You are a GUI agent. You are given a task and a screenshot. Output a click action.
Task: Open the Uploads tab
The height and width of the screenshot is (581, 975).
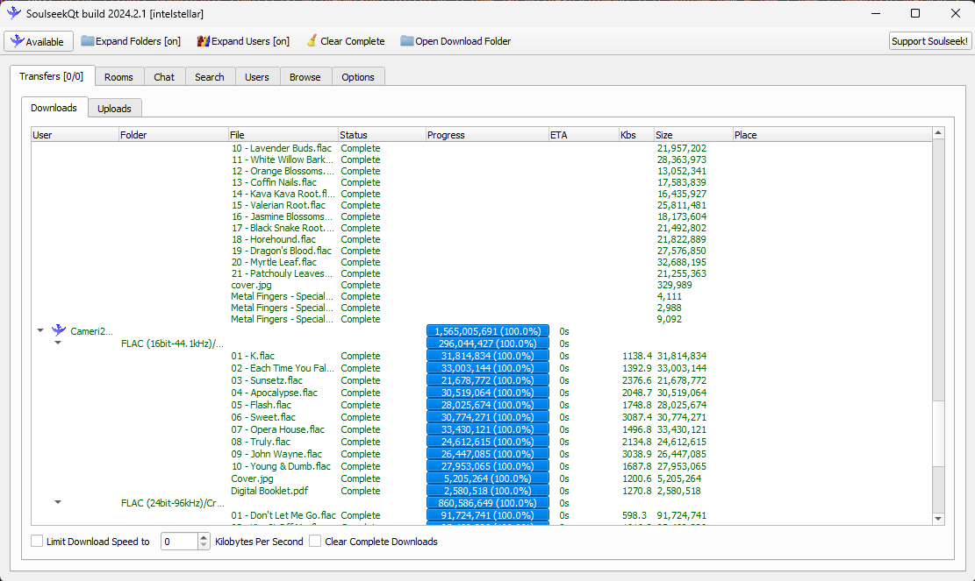coord(114,109)
